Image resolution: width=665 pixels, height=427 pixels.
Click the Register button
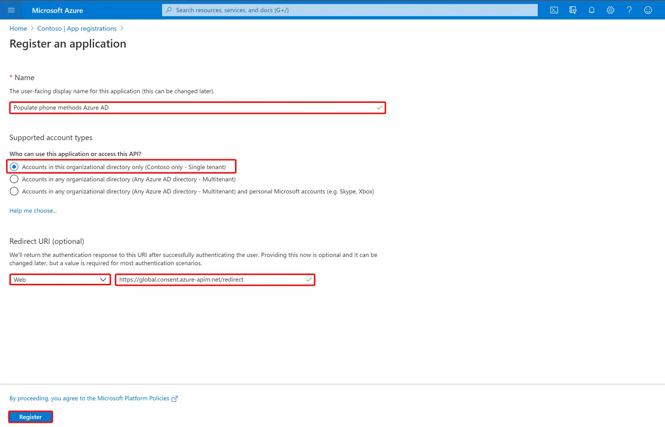point(30,417)
